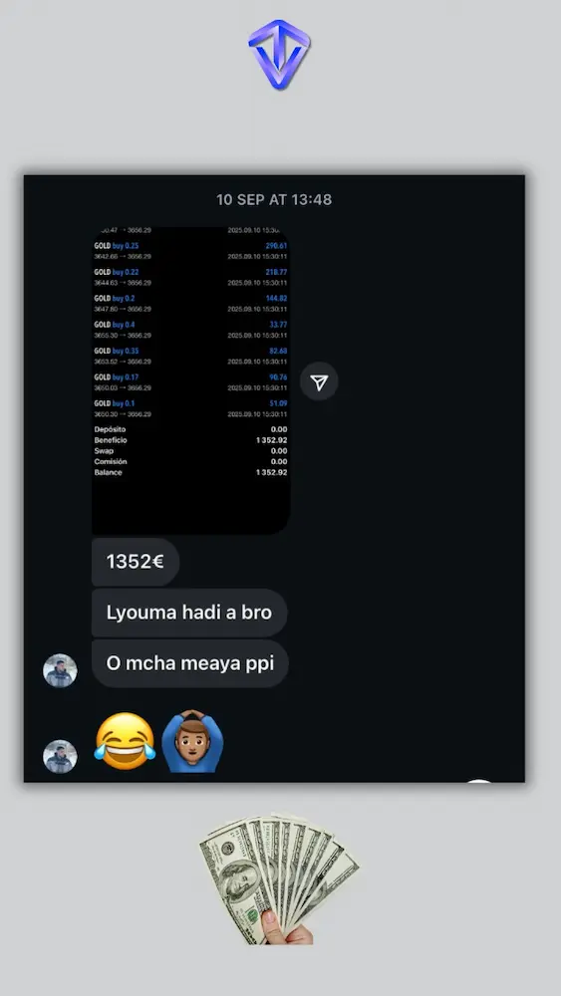Click the Balance 1 352.92 line
The width and height of the screenshot is (561, 996).
pyautogui.click(x=190, y=472)
